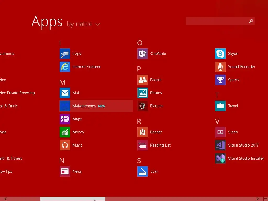Image resolution: width=268 pixels, height=201 pixels.
Task: Click the 'Malwarebytes' label text
Action: point(84,106)
